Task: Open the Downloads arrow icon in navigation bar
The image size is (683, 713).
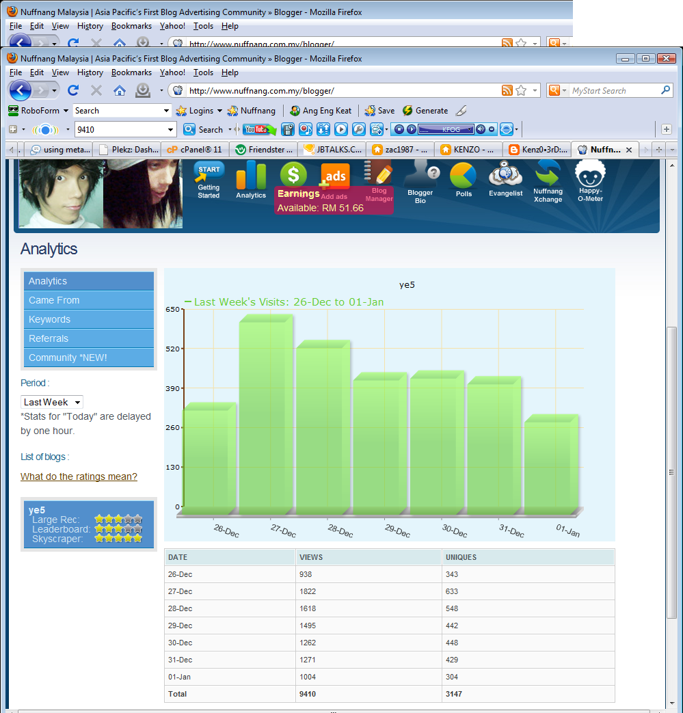Action: tap(143, 90)
